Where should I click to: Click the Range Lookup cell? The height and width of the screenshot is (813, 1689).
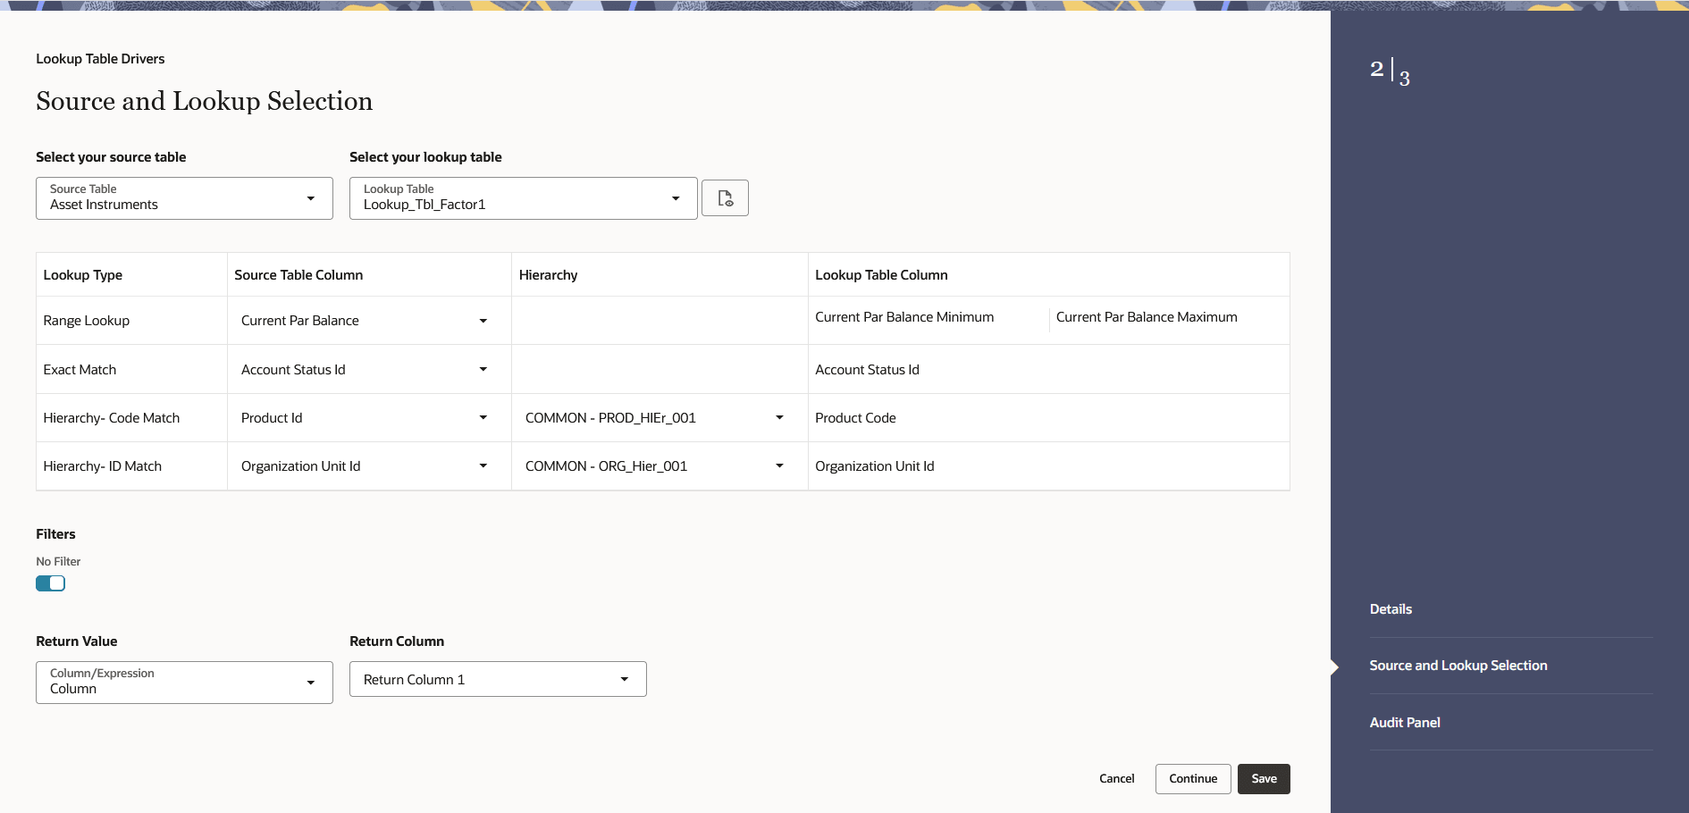pos(131,321)
